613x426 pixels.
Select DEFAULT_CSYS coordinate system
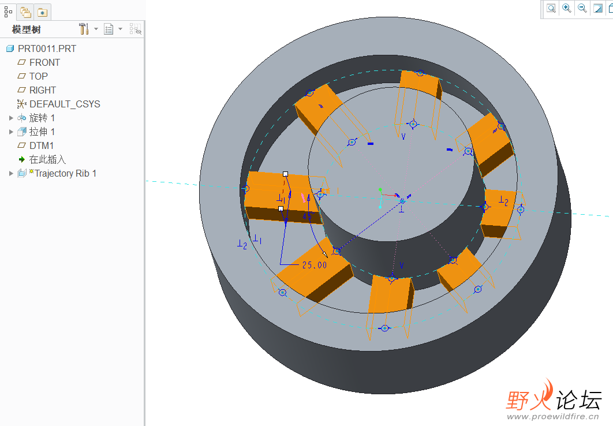pos(59,104)
